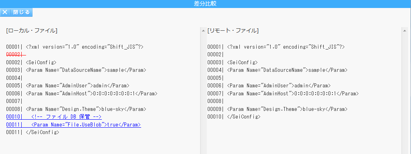Click closing </SeiConfig> line in remote file
Image resolution: width=411 pixels, height=154 pixels.
[234, 116]
